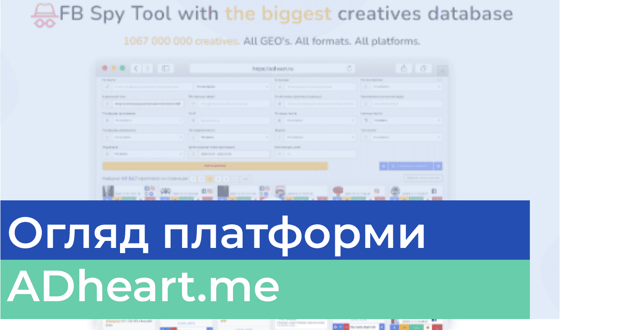Select the highlighted orange pagination page

[210, 179]
